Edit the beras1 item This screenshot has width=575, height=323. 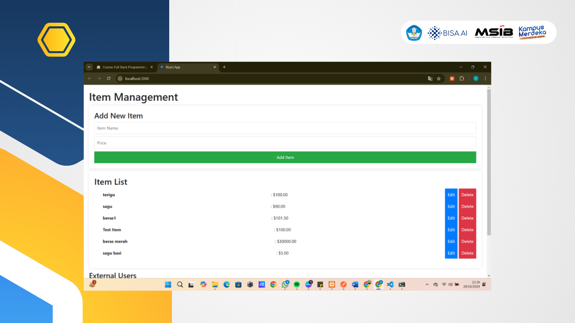[451, 218]
